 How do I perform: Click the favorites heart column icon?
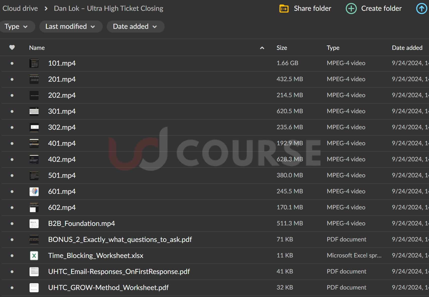[x=12, y=47]
